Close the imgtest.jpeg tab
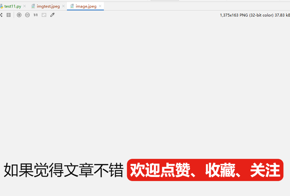Image resolution: width=290 pixels, height=196 pixels. (63, 6)
